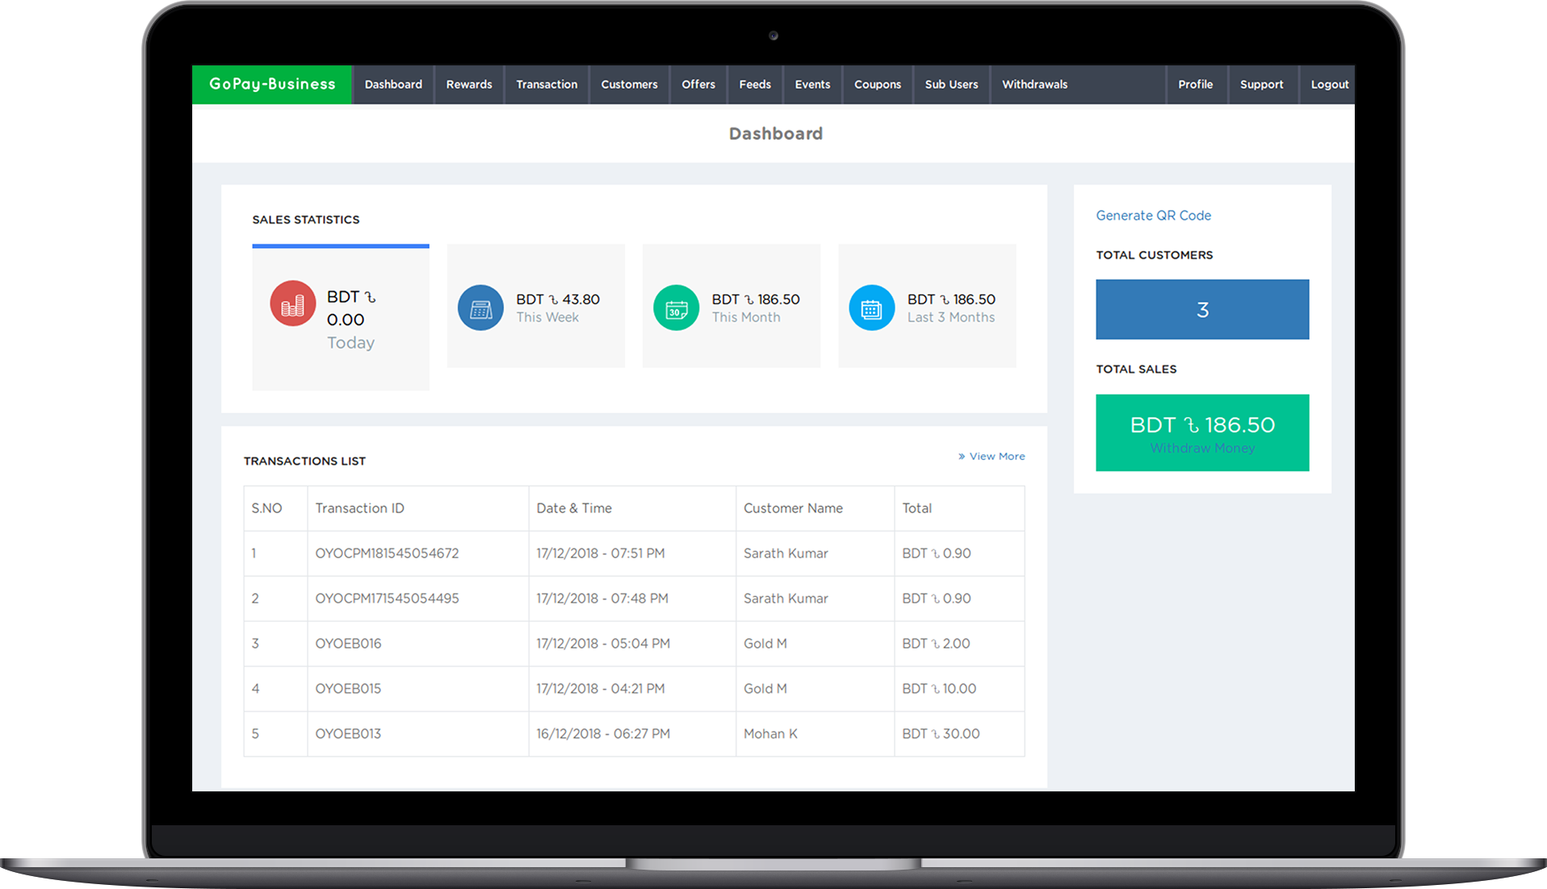Click the green 30-day calendar icon

pos(676,307)
